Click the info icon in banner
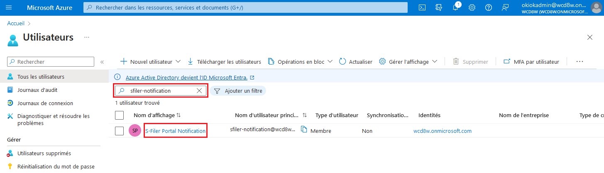 click(118, 77)
